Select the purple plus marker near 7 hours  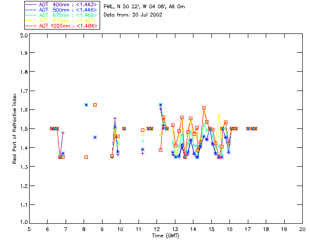pyautogui.click(x=63, y=133)
